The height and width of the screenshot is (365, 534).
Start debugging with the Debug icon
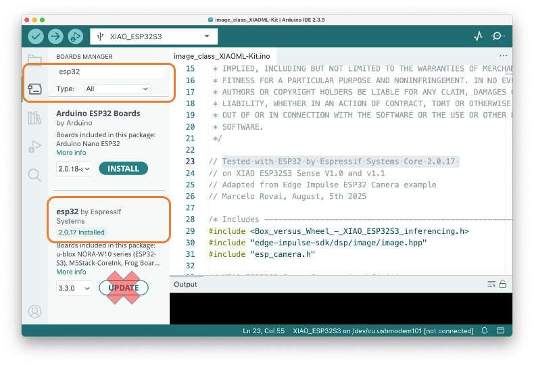(75, 36)
